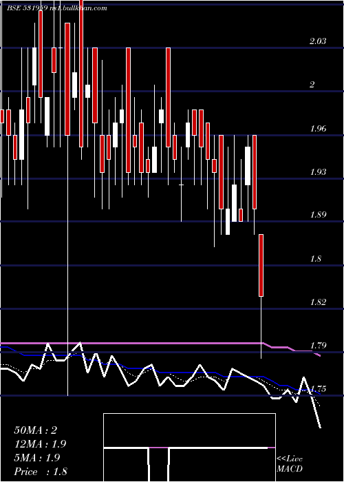This screenshot has height=482, width=344.
Task: Click the Price : 1.8 legend text
Action: (x=40, y=472)
